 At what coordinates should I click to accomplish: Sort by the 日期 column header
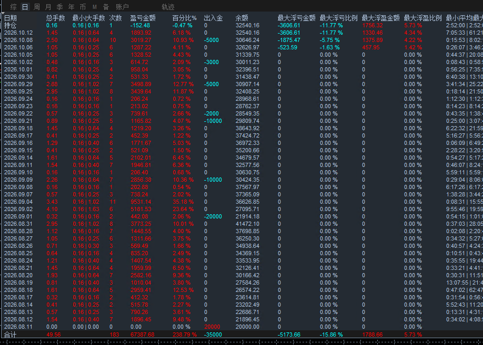11,18
